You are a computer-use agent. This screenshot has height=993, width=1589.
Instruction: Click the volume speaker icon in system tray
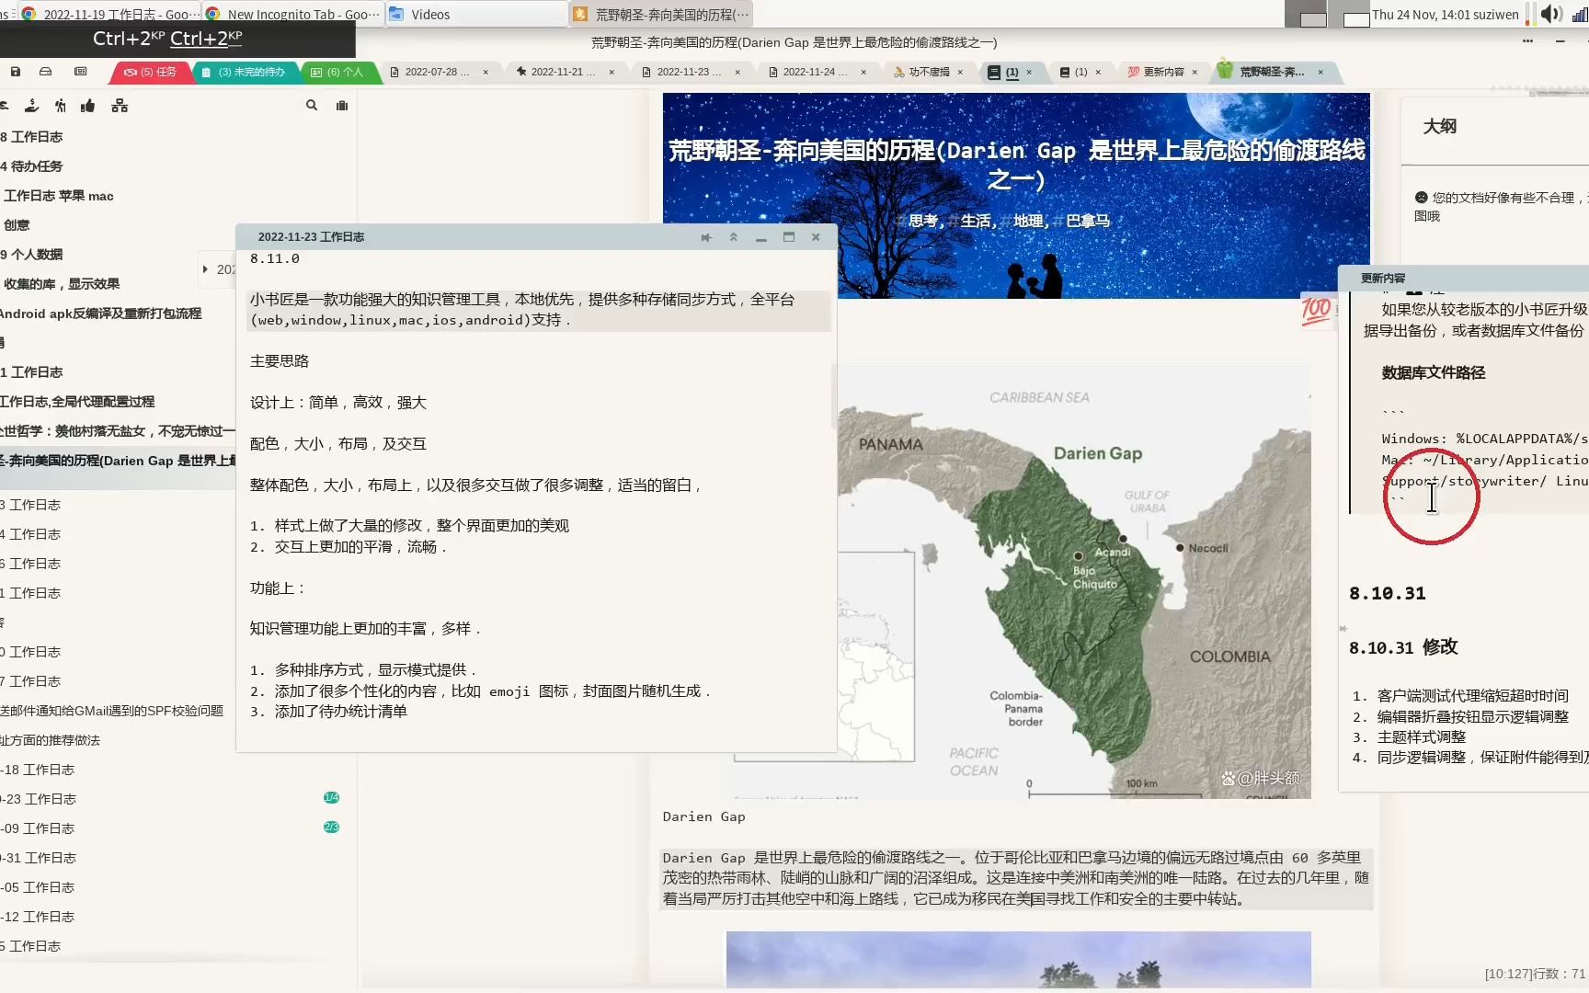coord(1551,14)
